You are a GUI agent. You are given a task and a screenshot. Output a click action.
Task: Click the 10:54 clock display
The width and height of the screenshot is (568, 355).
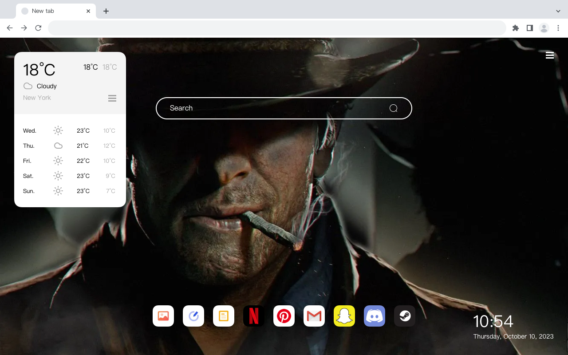click(x=493, y=321)
